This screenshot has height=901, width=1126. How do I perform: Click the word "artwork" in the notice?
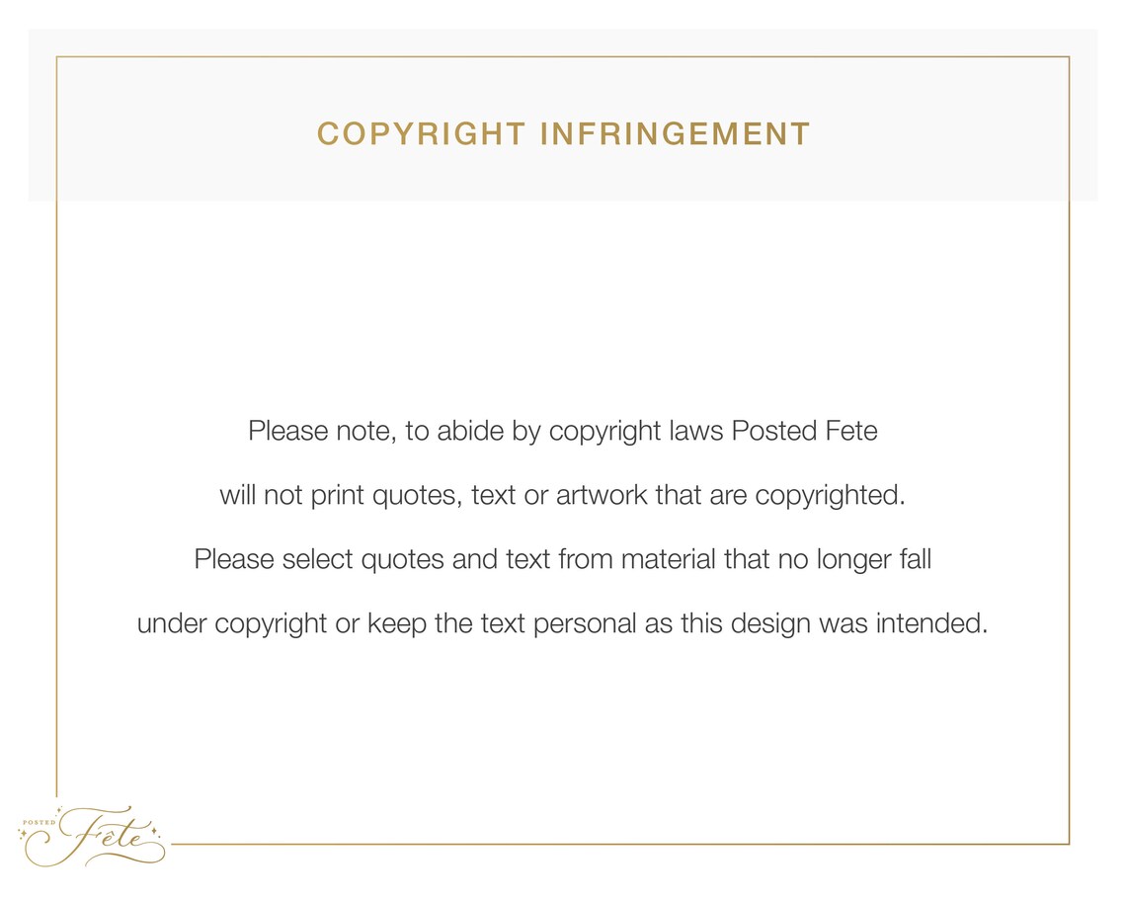602,496
